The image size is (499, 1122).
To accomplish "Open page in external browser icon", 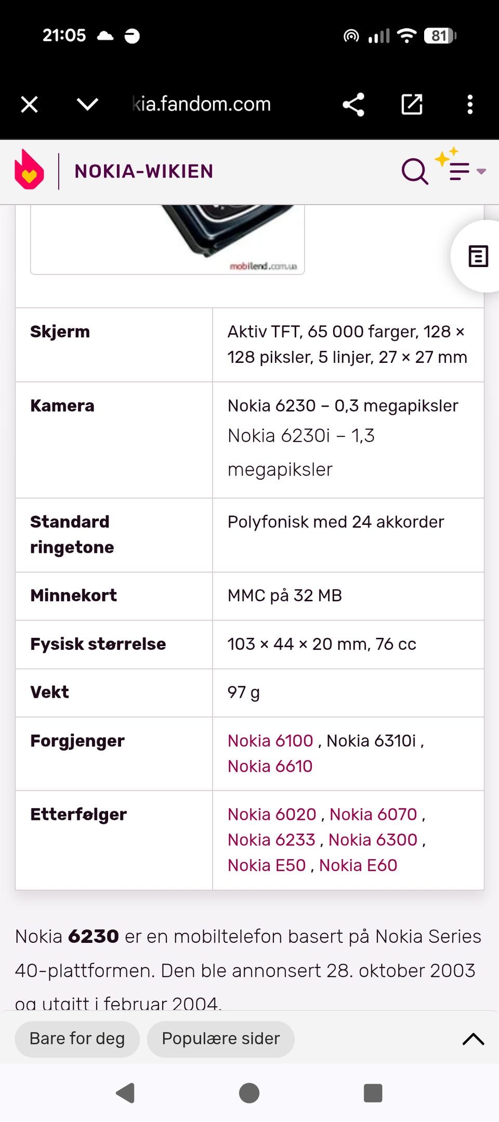I will [x=412, y=104].
